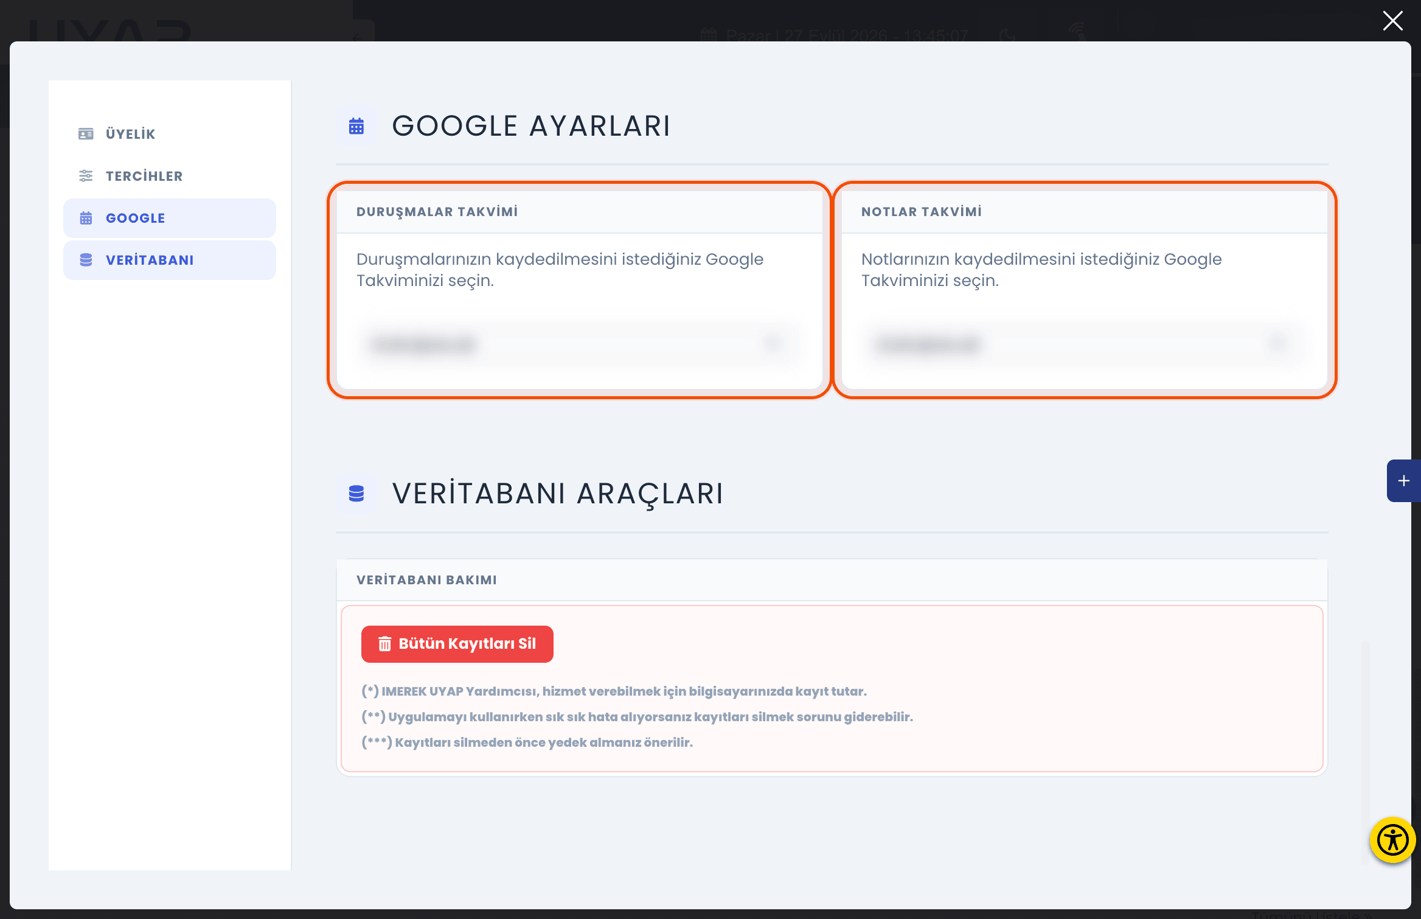Click the membership card icon beside Üyelik

pyautogui.click(x=86, y=134)
